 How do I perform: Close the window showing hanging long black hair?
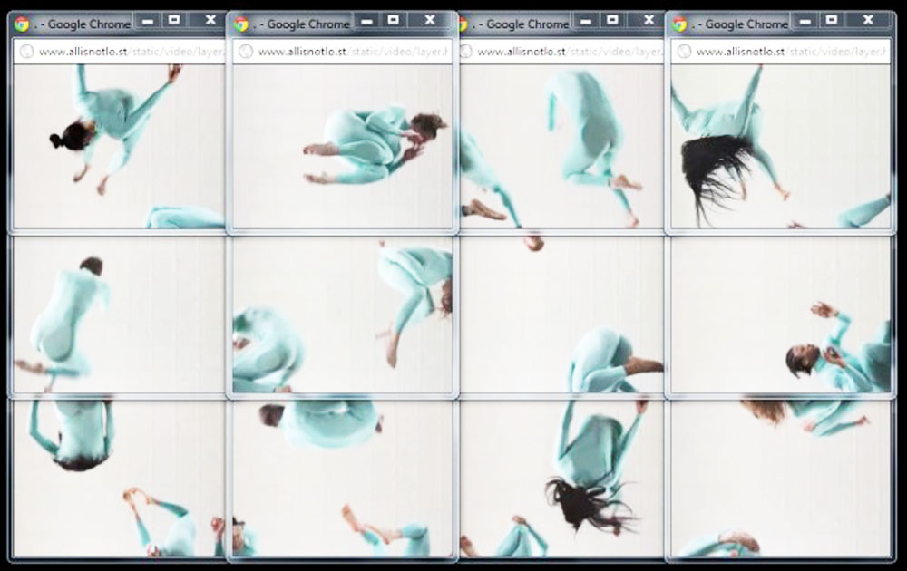pos(868,21)
